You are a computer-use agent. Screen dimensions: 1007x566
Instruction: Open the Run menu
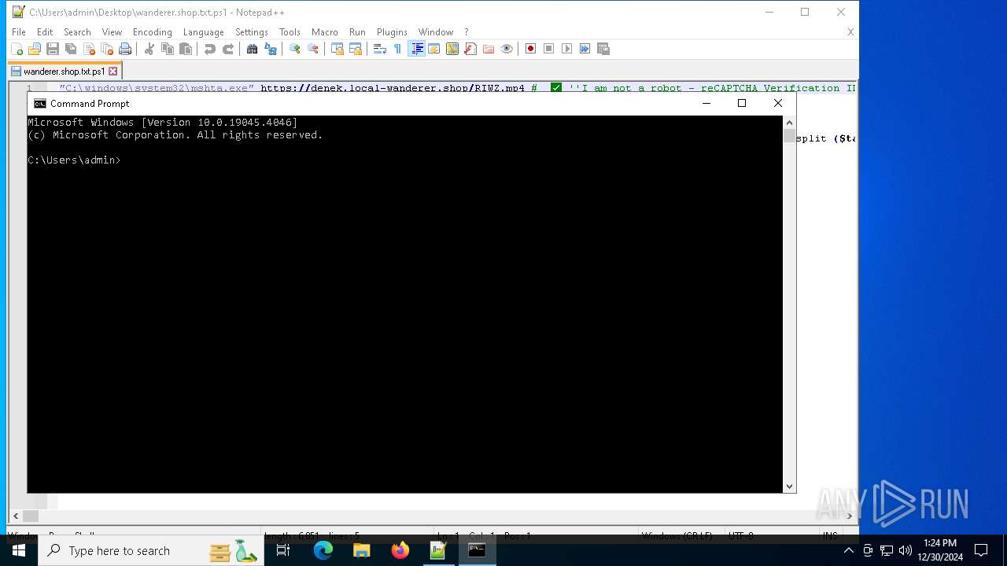point(357,32)
